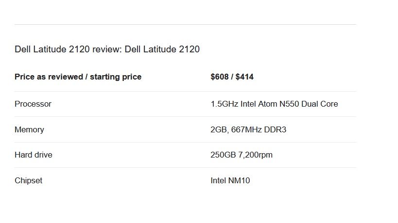Screen dimensions: 398x223
Task: Click the Dell Latitude 2120 review heading
Action: pos(107,49)
